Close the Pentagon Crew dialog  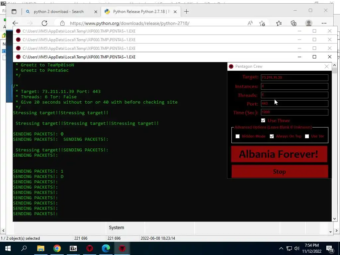tap(327, 66)
